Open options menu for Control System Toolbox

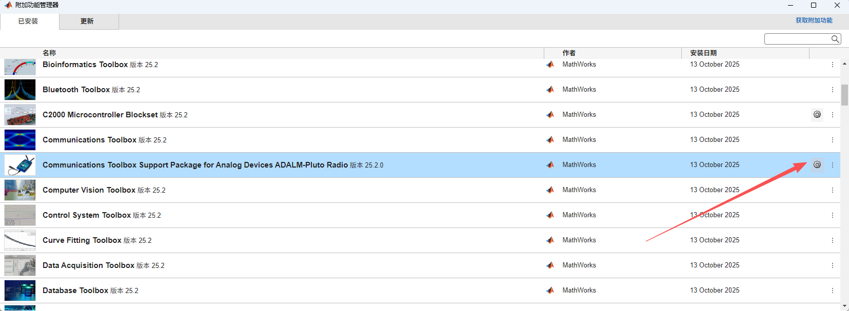pos(833,215)
